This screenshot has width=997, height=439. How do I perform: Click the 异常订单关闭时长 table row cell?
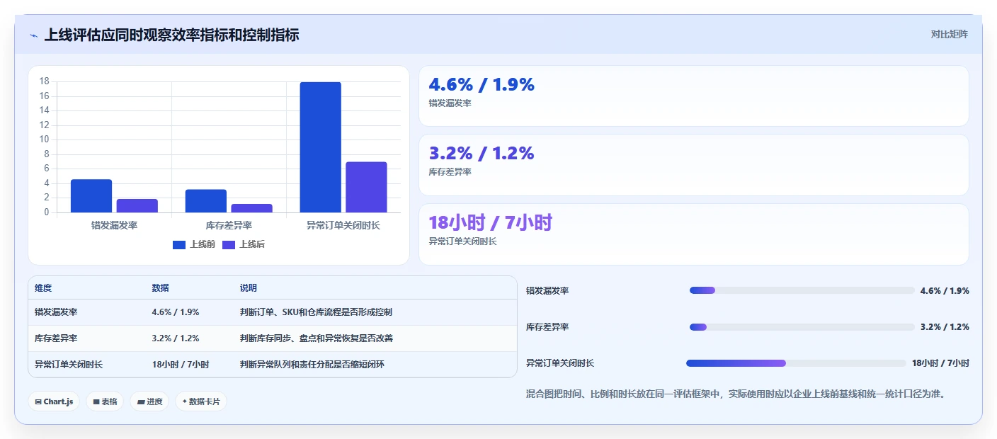click(69, 365)
